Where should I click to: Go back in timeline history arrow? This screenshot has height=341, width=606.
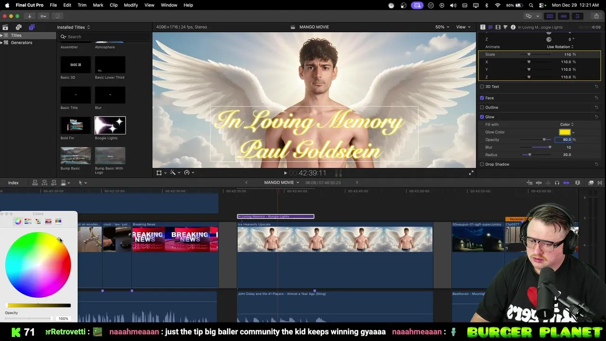coord(246,183)
